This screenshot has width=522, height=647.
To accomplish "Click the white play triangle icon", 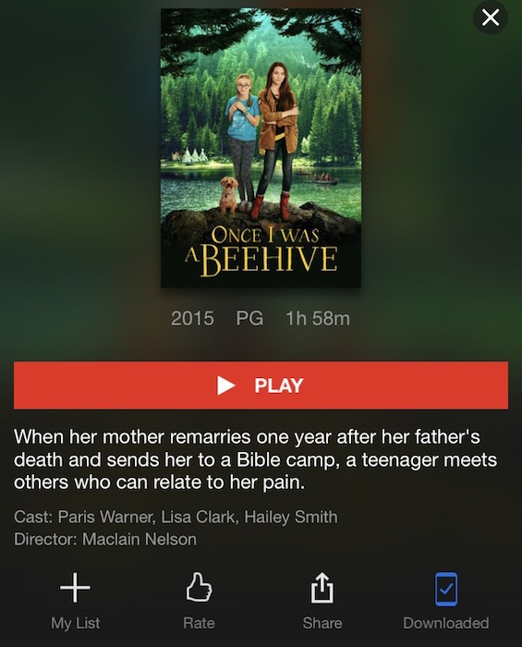I will [x=226, y=385].
